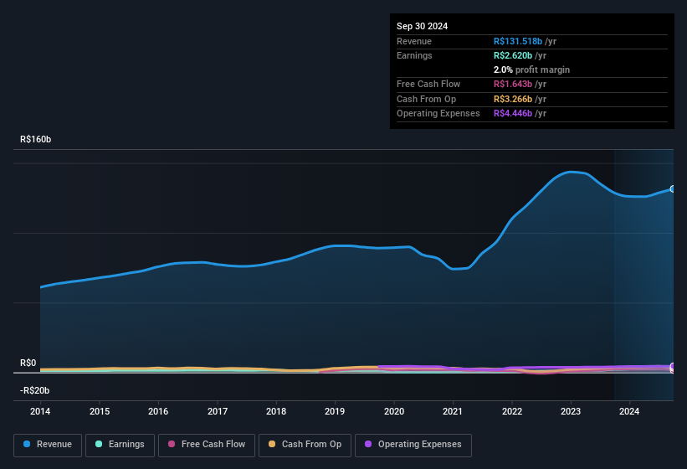Click the revenue line endpoint marker
Viewport: 687px width, 469px height.
point(673,189)
